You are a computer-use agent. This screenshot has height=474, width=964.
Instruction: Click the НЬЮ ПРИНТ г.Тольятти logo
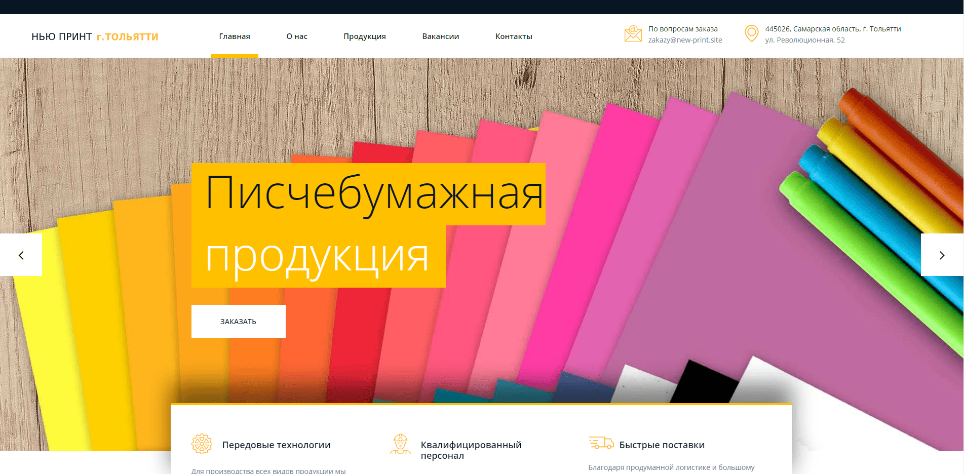click(95, 36)
